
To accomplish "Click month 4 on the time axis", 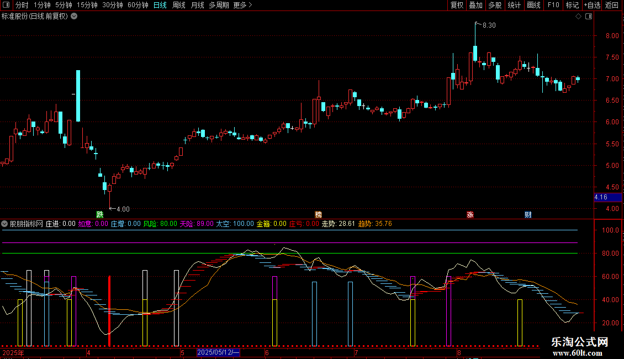I will click(x=88, y=352).
